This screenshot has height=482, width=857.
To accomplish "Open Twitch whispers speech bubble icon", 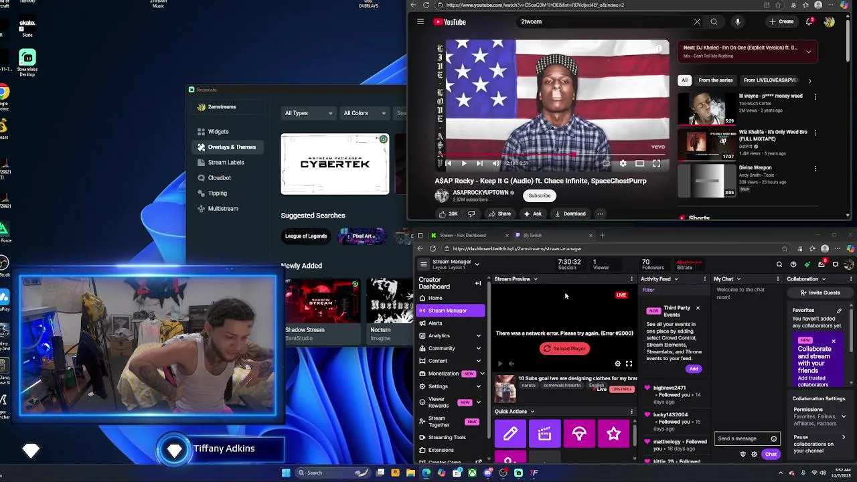I will click(836, 264).
